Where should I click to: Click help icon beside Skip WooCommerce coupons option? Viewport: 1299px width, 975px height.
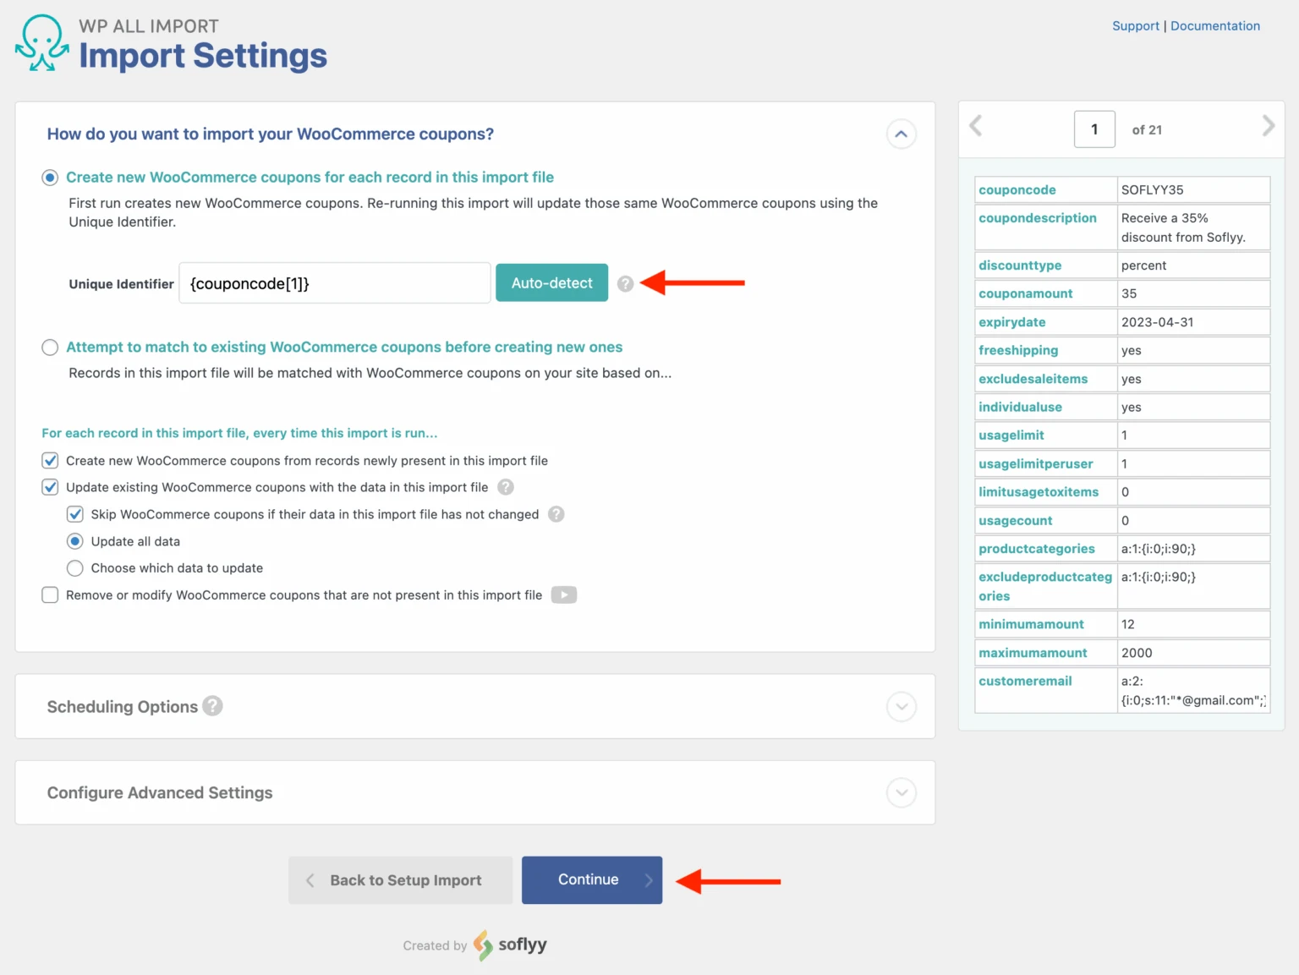pos(556,514)
